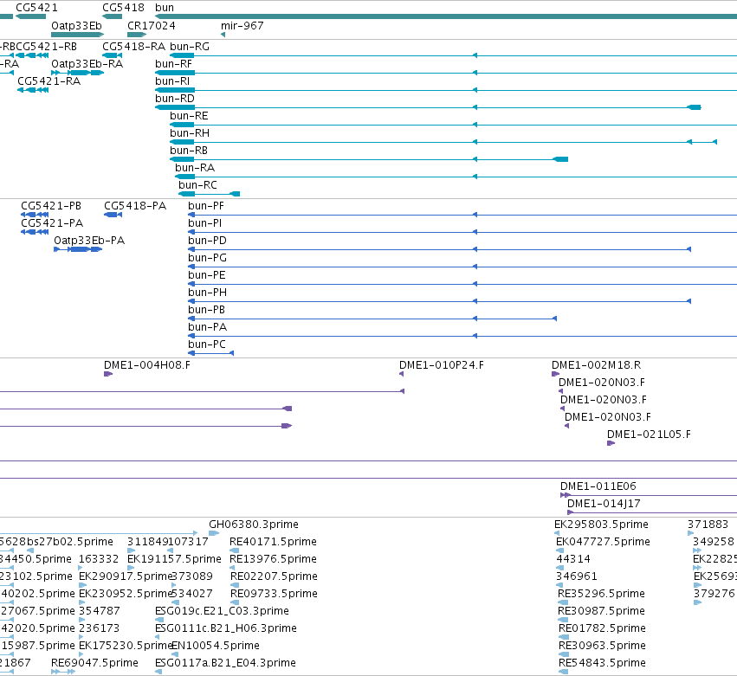Image resolution: width=737 pixels, height=676 pixels.
Task: Select the bun-PI protein label
Action: [x=204, y=223]
